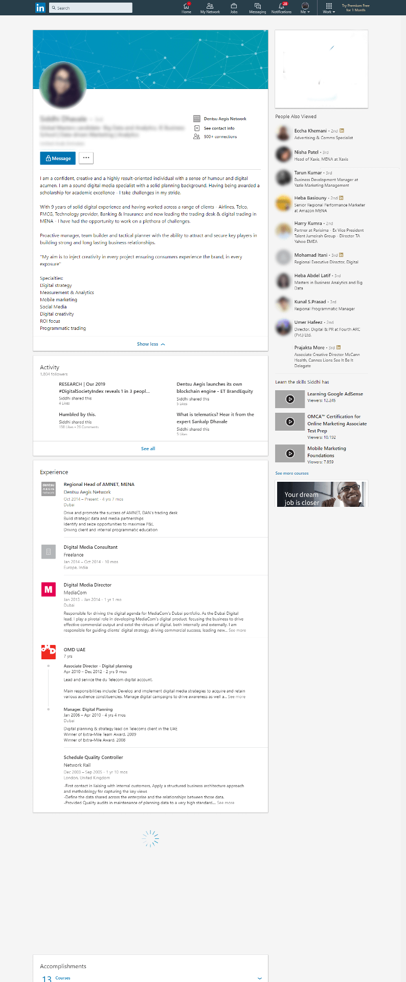The height and width of the screenshot is (982, 406).
Task: Play the Learning Google AdSense course video
Action: pyautogui.click(x=290, y=399)
